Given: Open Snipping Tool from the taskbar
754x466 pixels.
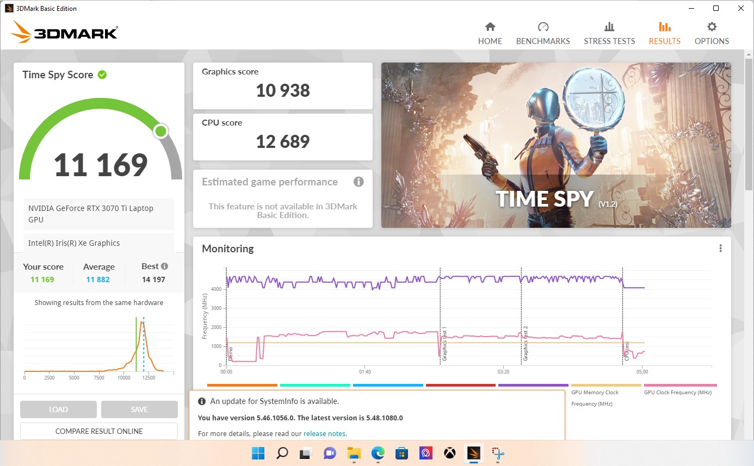Looking at the screenshot, I should point(498,453).
